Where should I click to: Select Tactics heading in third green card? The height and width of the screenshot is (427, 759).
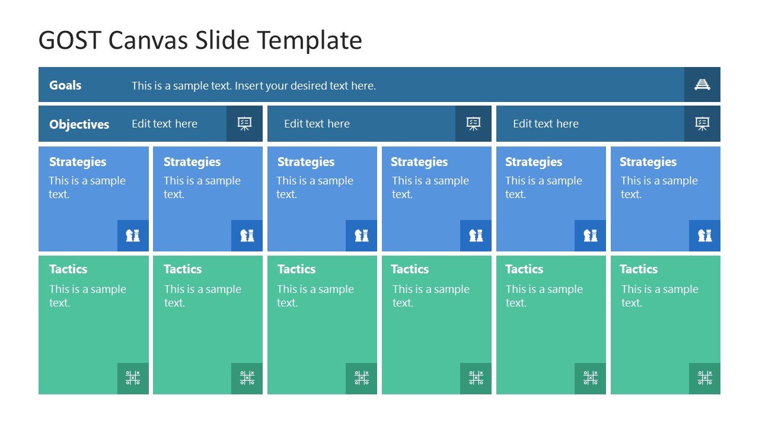click(296, 269)
